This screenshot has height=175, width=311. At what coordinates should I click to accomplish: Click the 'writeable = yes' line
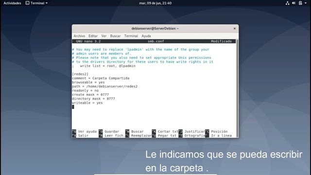coord(87,103)
